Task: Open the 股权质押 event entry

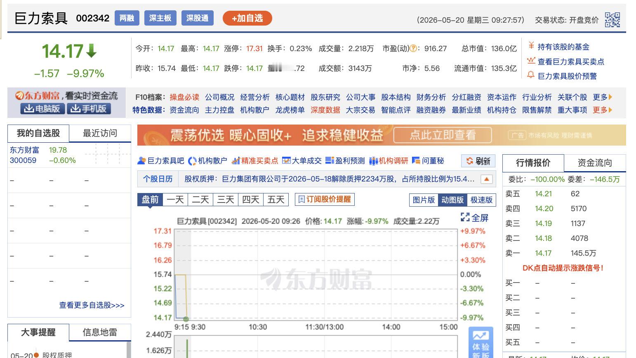Action: pyautogui.click(x=57, y=355)
